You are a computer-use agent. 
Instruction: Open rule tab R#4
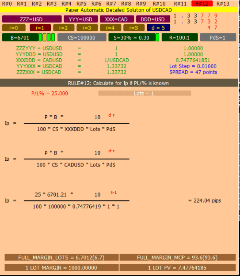pyautogui.click(x=66, y=4)
